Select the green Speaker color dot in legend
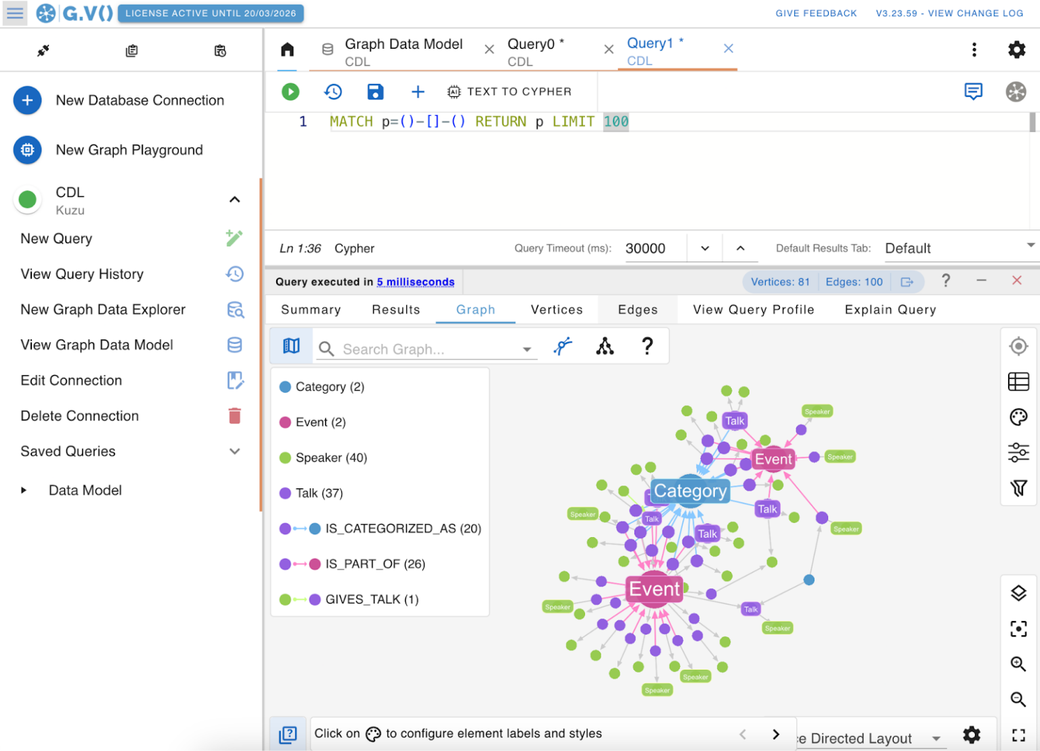 click(x=284, y=457)
